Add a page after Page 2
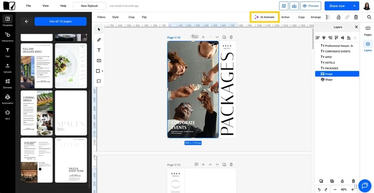The image size is (374, 193). pos(203,164)
